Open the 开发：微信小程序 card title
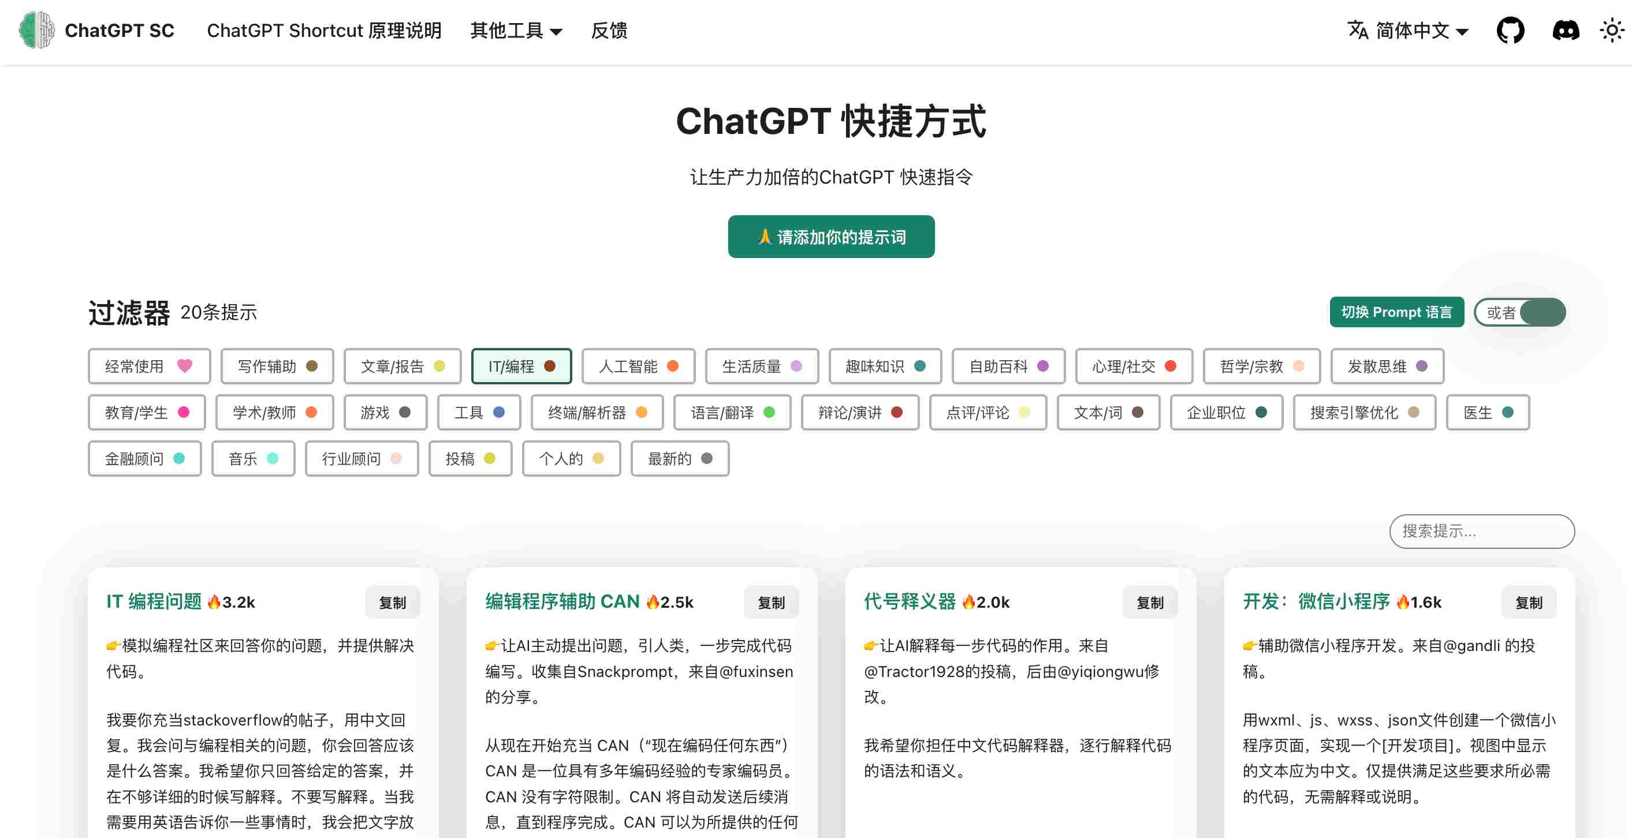The height and width of the screenshot is (838, 1632). (1316, 601)
